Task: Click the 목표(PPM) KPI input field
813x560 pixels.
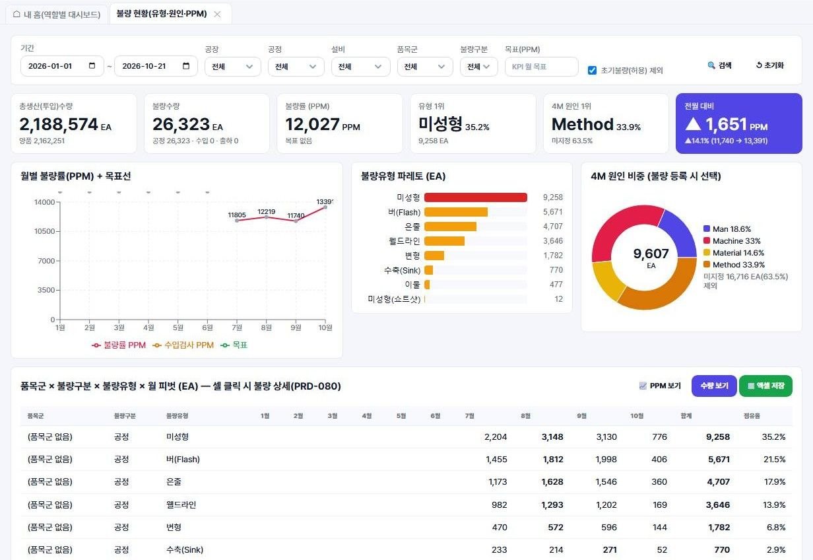Action: click(x=542, y=66)
